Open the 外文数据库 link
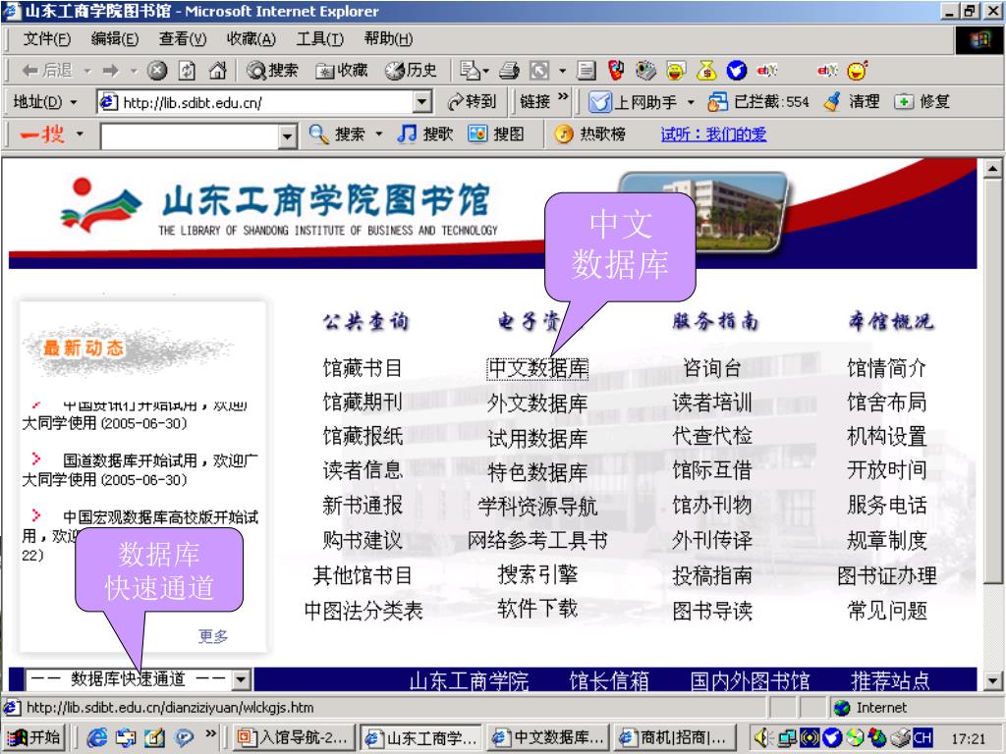The width and height of the screenshot is (1006, 754). (537, 404)
